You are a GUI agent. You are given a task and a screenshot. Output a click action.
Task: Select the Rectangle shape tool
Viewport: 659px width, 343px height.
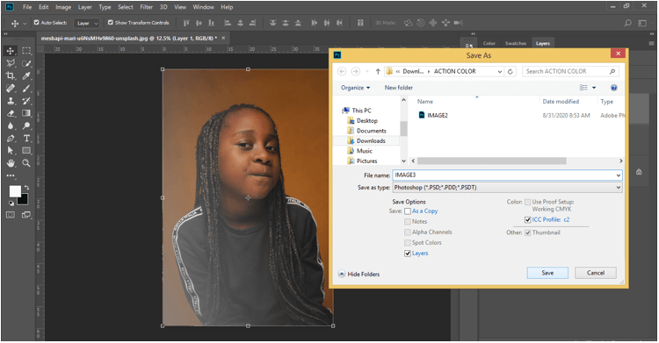tap(26, 150)
